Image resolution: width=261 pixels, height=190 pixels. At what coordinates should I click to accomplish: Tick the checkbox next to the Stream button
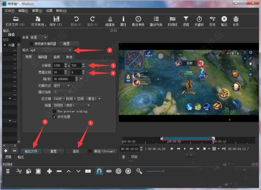[90, 151]
